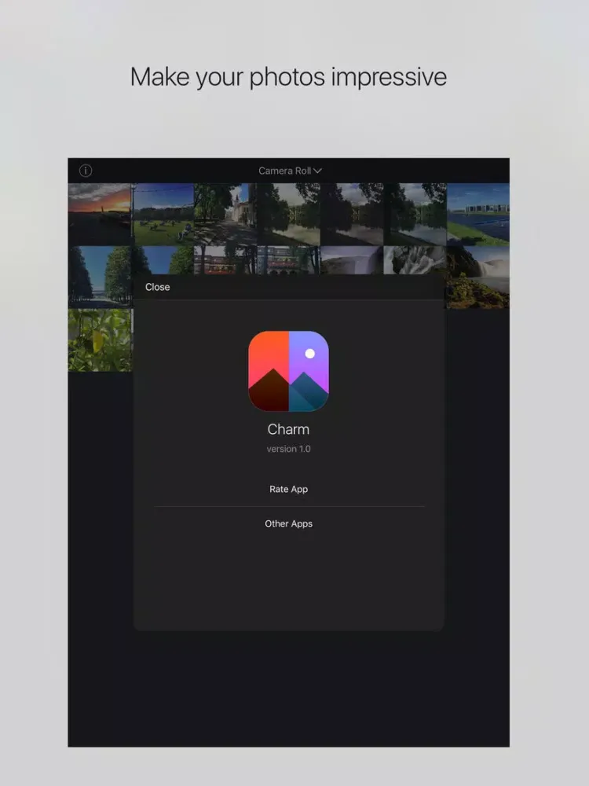Select the sunset photo thumbnail

point(99,214)
